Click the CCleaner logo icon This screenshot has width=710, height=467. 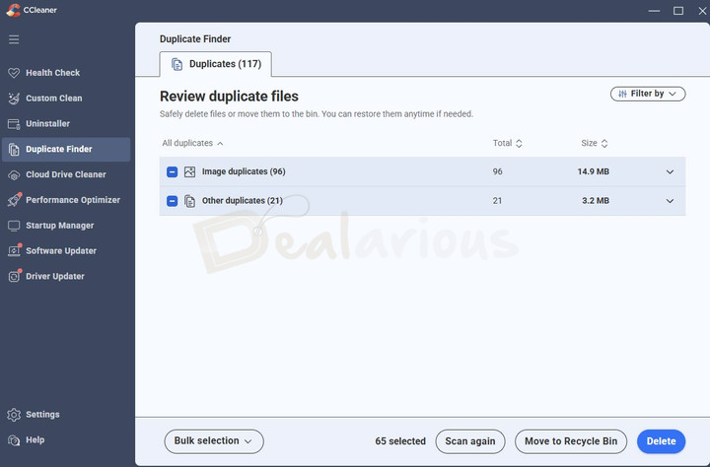(x=13, y=10)
